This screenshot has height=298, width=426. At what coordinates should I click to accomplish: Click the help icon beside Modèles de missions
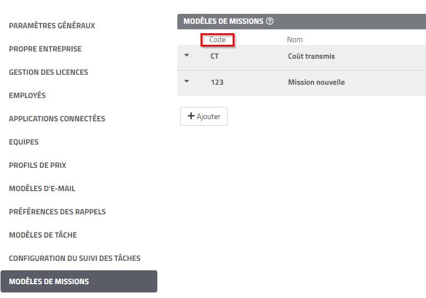(270, 22)
